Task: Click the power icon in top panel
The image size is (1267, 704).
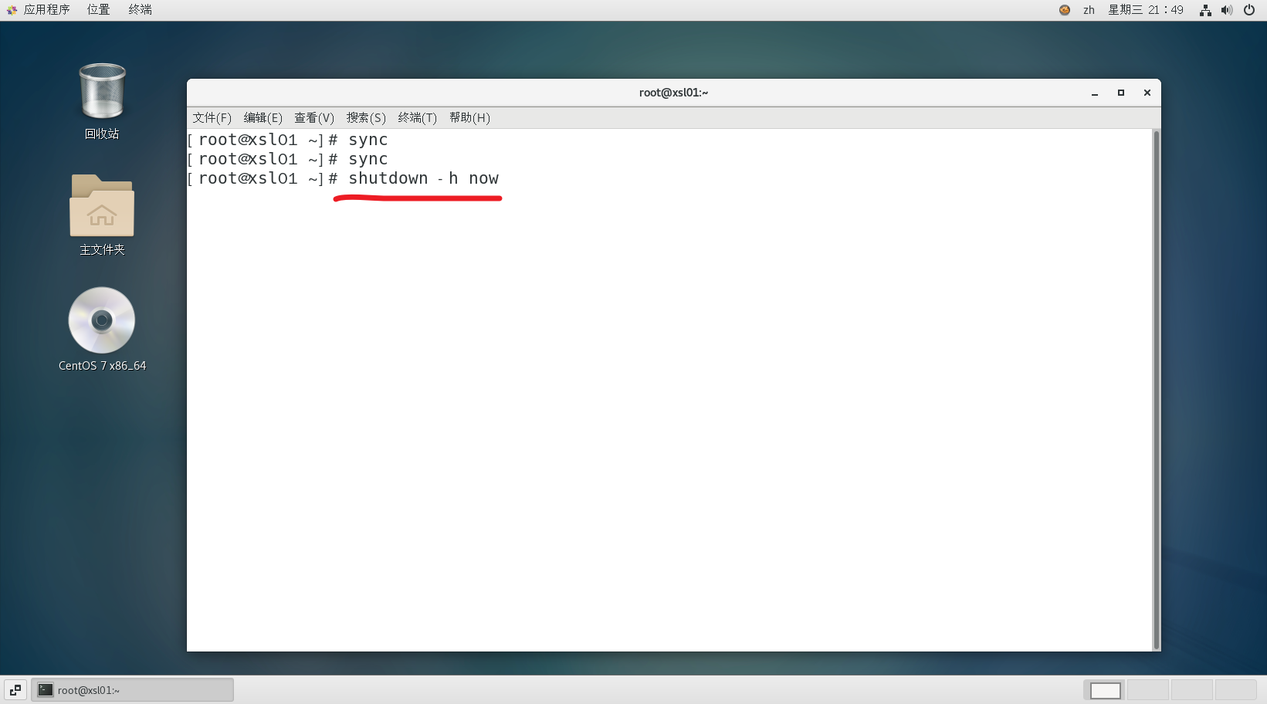Action: pos(1249,10)
